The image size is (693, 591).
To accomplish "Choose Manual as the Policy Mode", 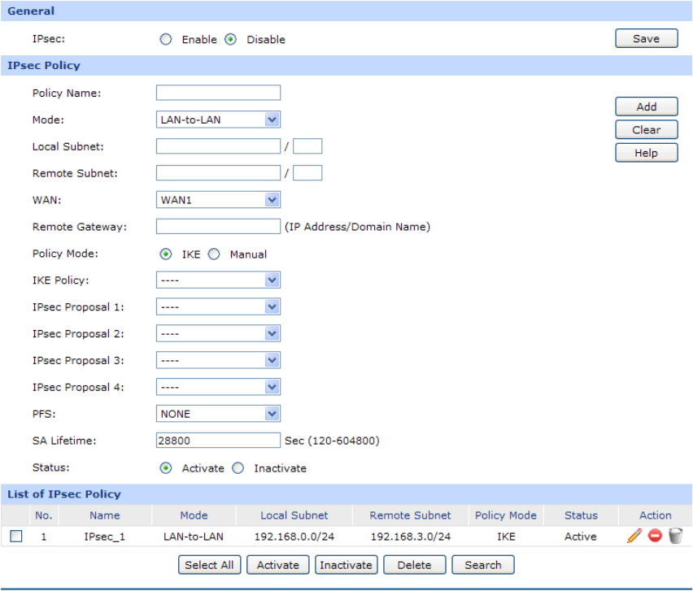I will [x=214, y=254].
